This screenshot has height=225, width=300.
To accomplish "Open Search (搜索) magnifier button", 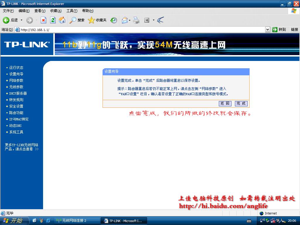I will tap(77, 20).
